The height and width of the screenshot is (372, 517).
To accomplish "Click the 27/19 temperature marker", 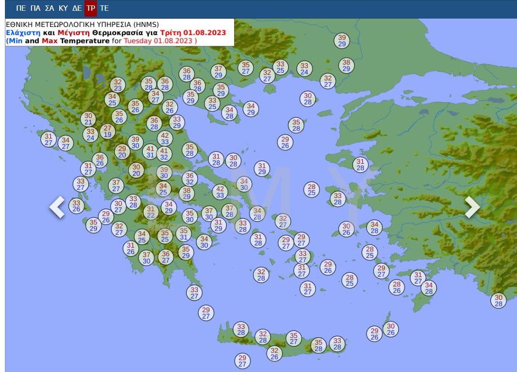I will pyautogui.click(x=108, y=131).
